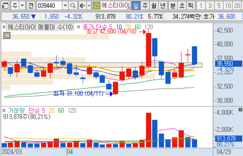This screenshot has width=243, height=156.
Task: Expand the speaker options dropdown arrow
Action: click(x=89, y=6)
